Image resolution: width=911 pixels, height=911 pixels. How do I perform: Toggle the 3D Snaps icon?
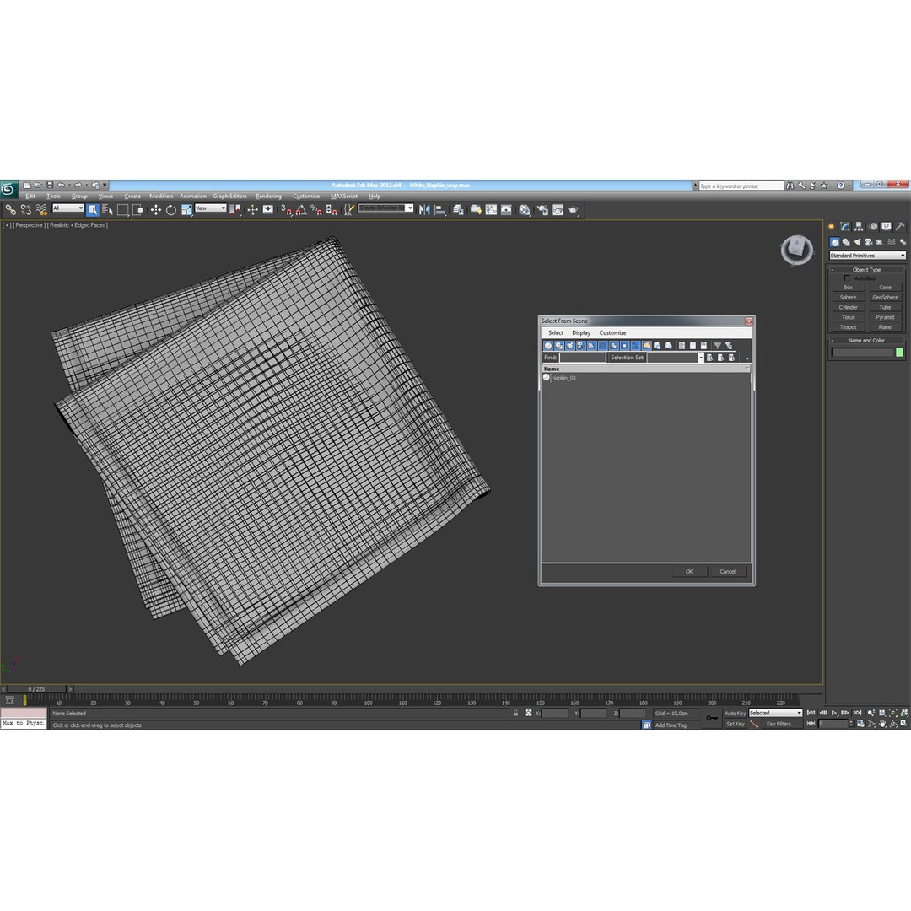click(286, 210)
